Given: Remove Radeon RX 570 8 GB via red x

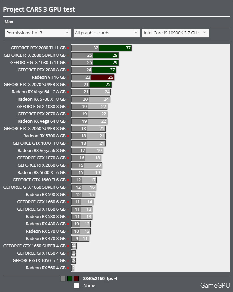Looking at the screenshot, I should point(68,231).
